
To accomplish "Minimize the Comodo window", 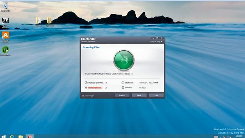I will click(153, 38).
